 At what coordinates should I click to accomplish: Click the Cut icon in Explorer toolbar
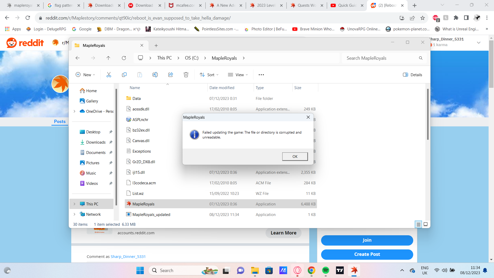coord(109,75)
